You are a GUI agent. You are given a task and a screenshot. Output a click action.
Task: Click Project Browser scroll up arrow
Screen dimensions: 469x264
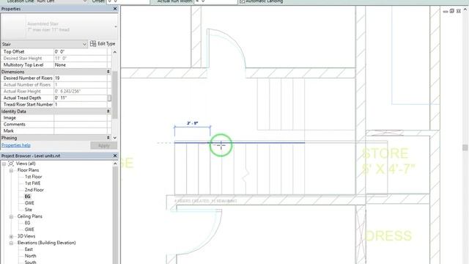(x=115, y=164)
